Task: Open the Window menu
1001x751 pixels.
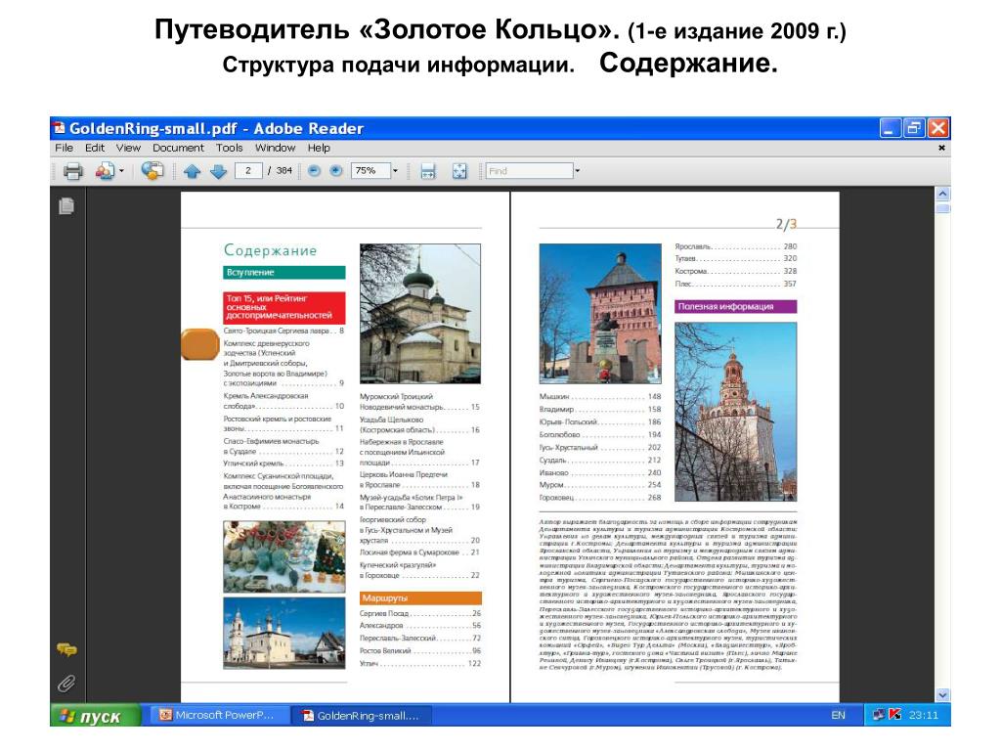Action: [x=275, y=148]
